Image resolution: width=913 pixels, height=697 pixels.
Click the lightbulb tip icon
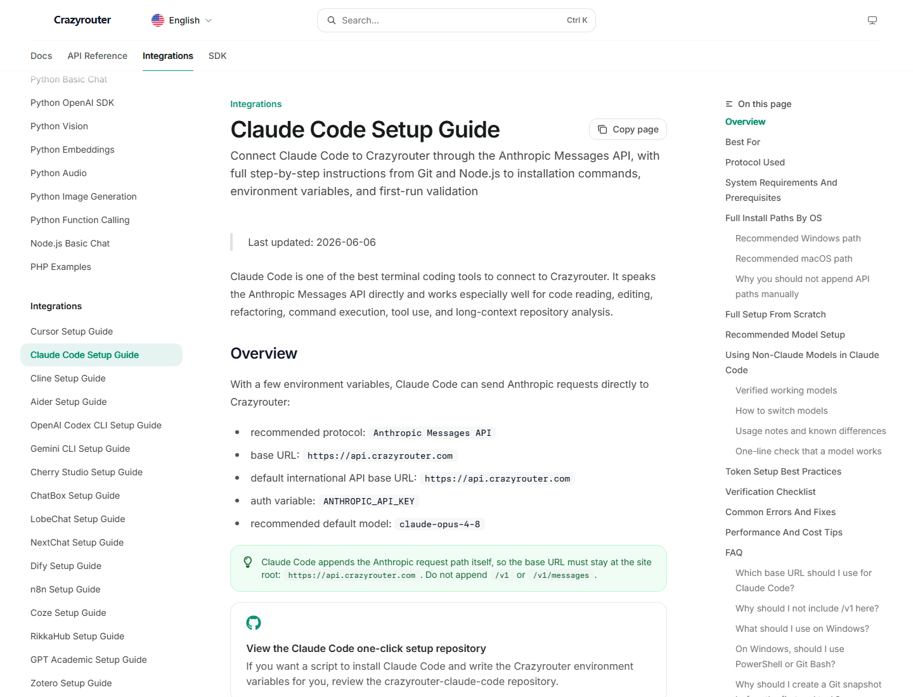pos(248,562)
